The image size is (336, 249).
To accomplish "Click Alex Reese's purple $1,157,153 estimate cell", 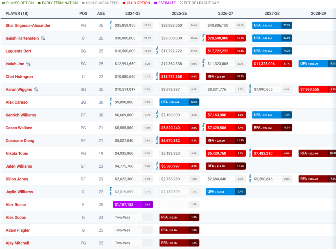I will 133,204.
